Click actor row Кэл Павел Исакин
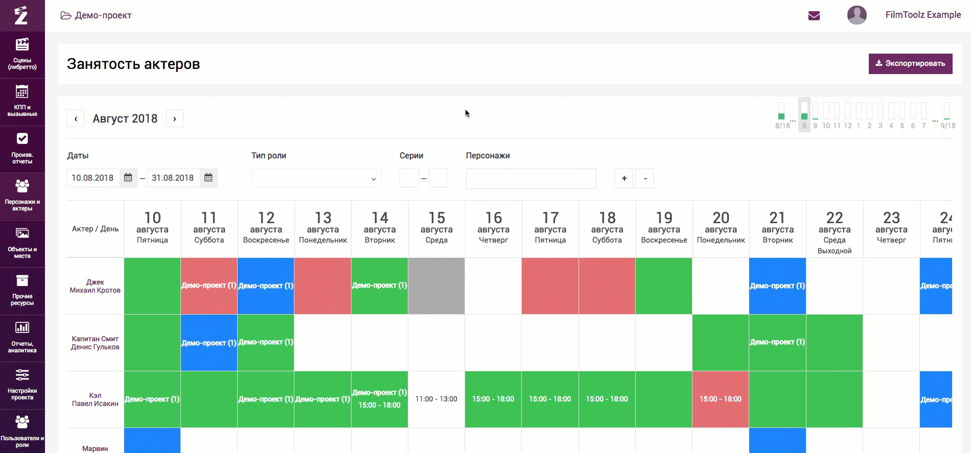This screenshot has width=971, height=453. [95, 399]
